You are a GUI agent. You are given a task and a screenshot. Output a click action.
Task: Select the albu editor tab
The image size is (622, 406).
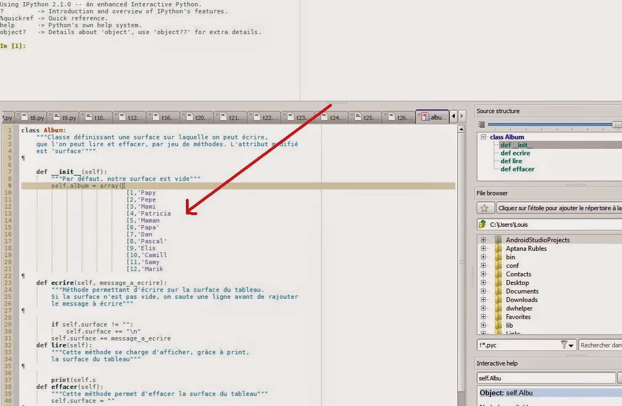click(x=433, y=117)
